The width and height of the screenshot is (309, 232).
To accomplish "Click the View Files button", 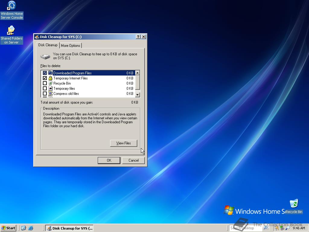I will click(123, 143).
